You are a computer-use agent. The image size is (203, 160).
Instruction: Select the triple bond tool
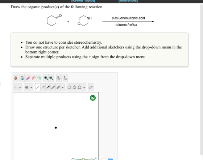(x=58, y=87)
